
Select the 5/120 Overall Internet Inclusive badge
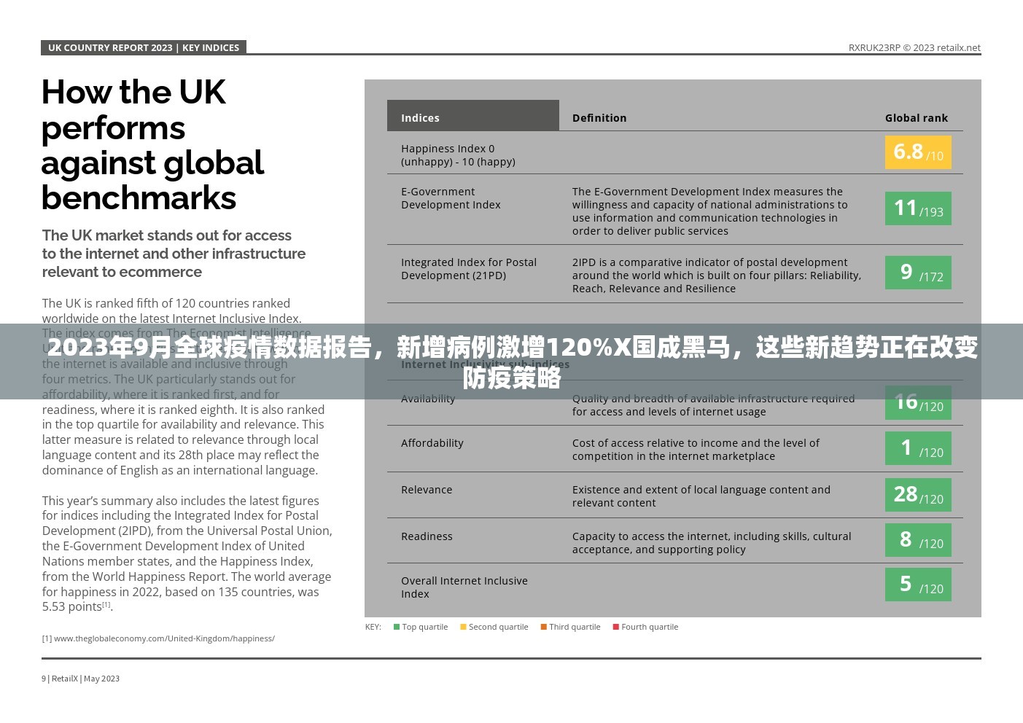(917, 585)
